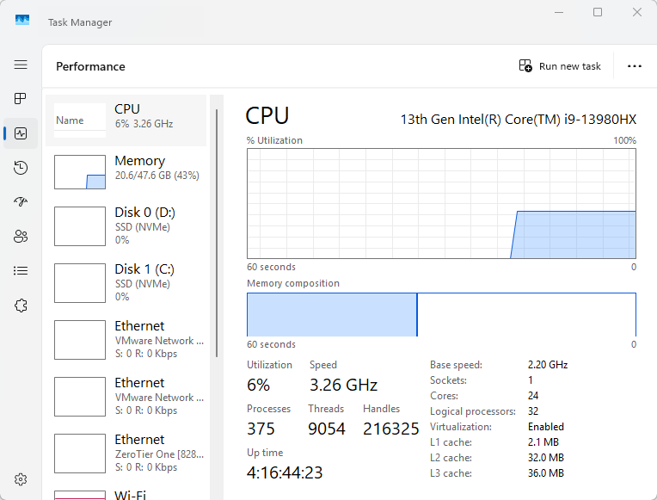The width and height of the screenshot is (657, 500).
Task: Click Logical processors value 32
Action: coord(533,411)
